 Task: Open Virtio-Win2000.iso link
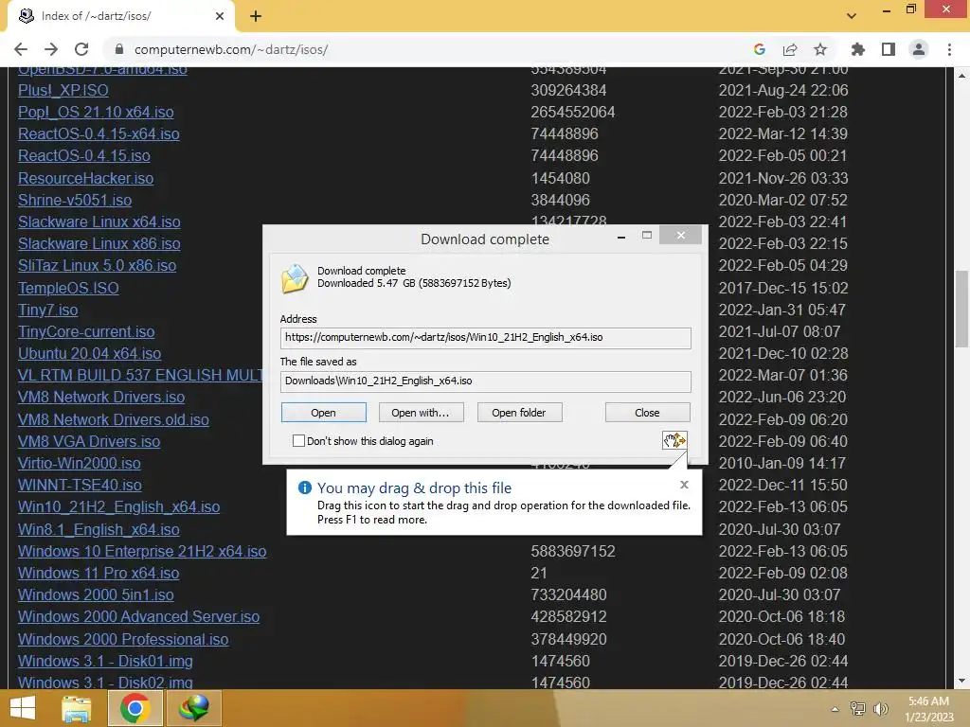(80, 463)
